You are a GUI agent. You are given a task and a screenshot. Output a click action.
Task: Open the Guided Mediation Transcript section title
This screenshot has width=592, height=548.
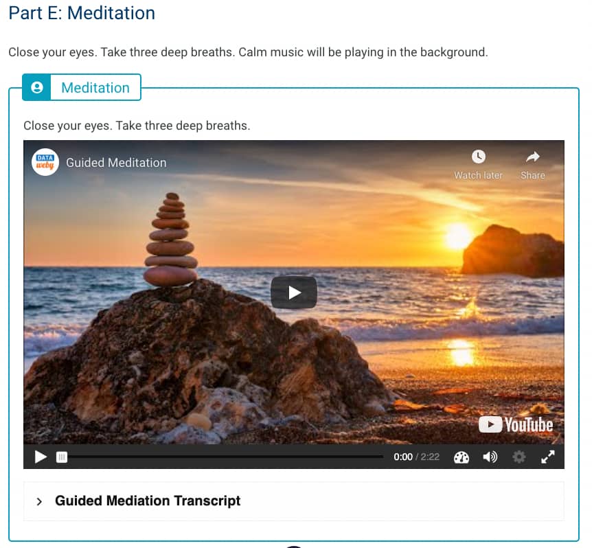click(x=148, y=501)
